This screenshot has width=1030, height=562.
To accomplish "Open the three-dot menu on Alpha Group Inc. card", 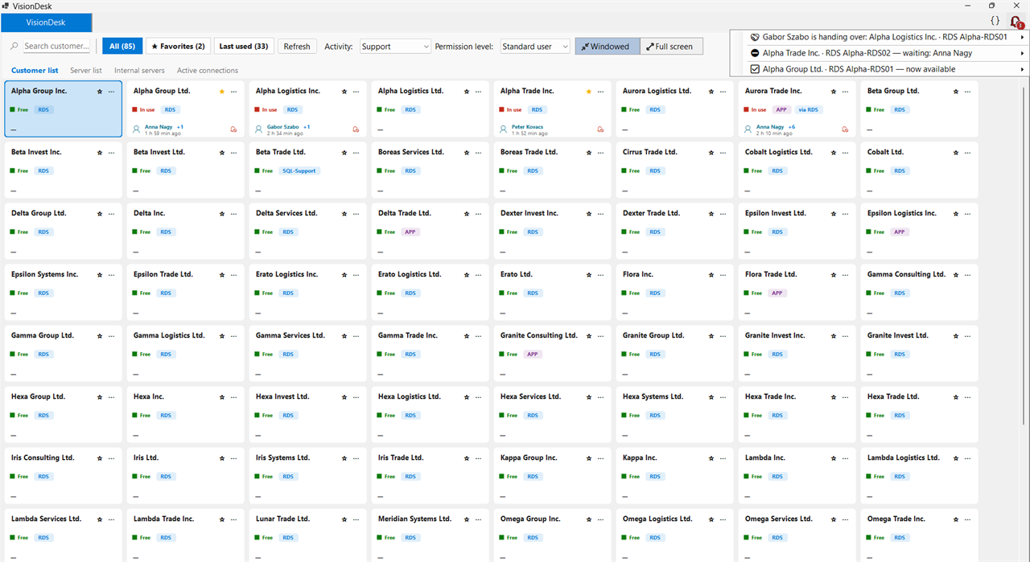I will coord(112,92).
